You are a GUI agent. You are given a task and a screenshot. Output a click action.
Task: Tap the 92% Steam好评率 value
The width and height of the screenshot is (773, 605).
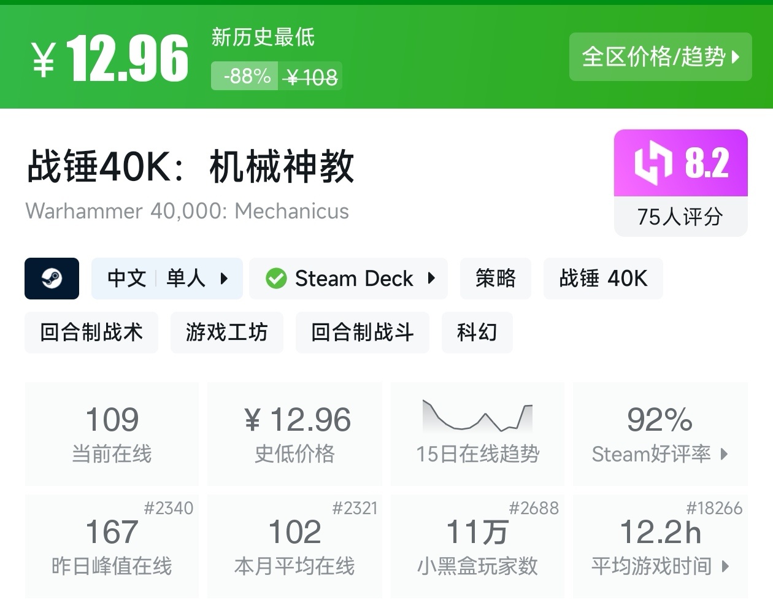pos(660,420)
